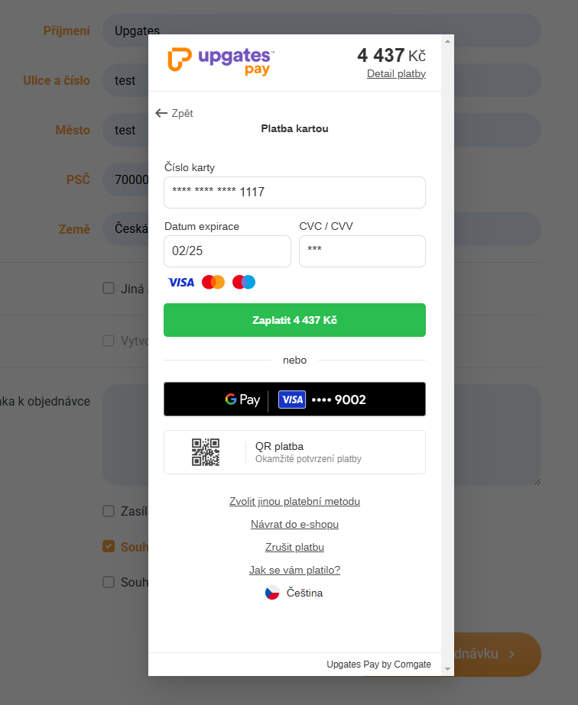This screenshot has width=578, height=705.
Task: Click Zrušit platbu link
Action: coord(295,547)
